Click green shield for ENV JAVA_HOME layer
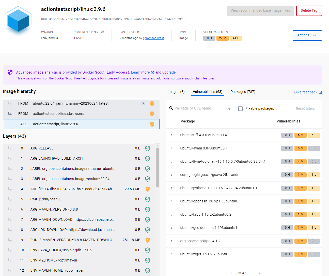 point(148,250)
